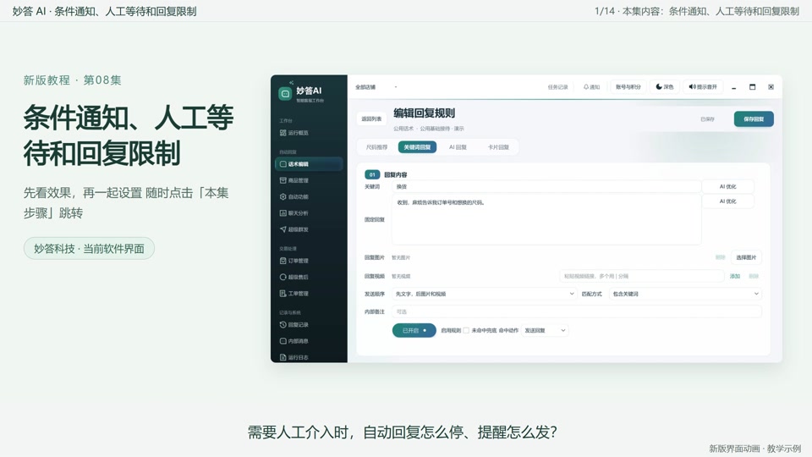Maximize the 妙答AI window
The width and height of the screenshot is (812, 457).
[x=753, y=87]
